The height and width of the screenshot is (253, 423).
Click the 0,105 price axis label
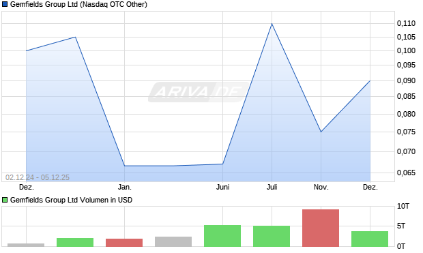point(406,37)
